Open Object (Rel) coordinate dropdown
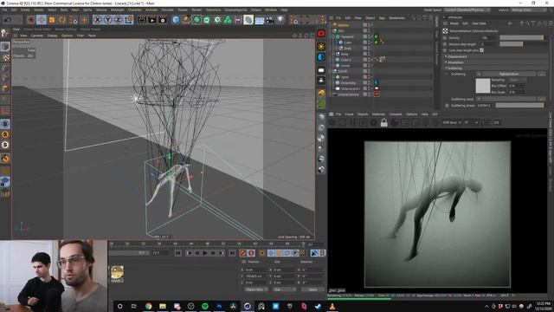 click(256, 289)
